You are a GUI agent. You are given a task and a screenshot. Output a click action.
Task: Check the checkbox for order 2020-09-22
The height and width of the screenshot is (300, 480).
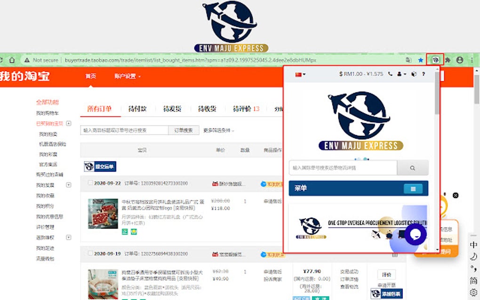click(89, 182)
